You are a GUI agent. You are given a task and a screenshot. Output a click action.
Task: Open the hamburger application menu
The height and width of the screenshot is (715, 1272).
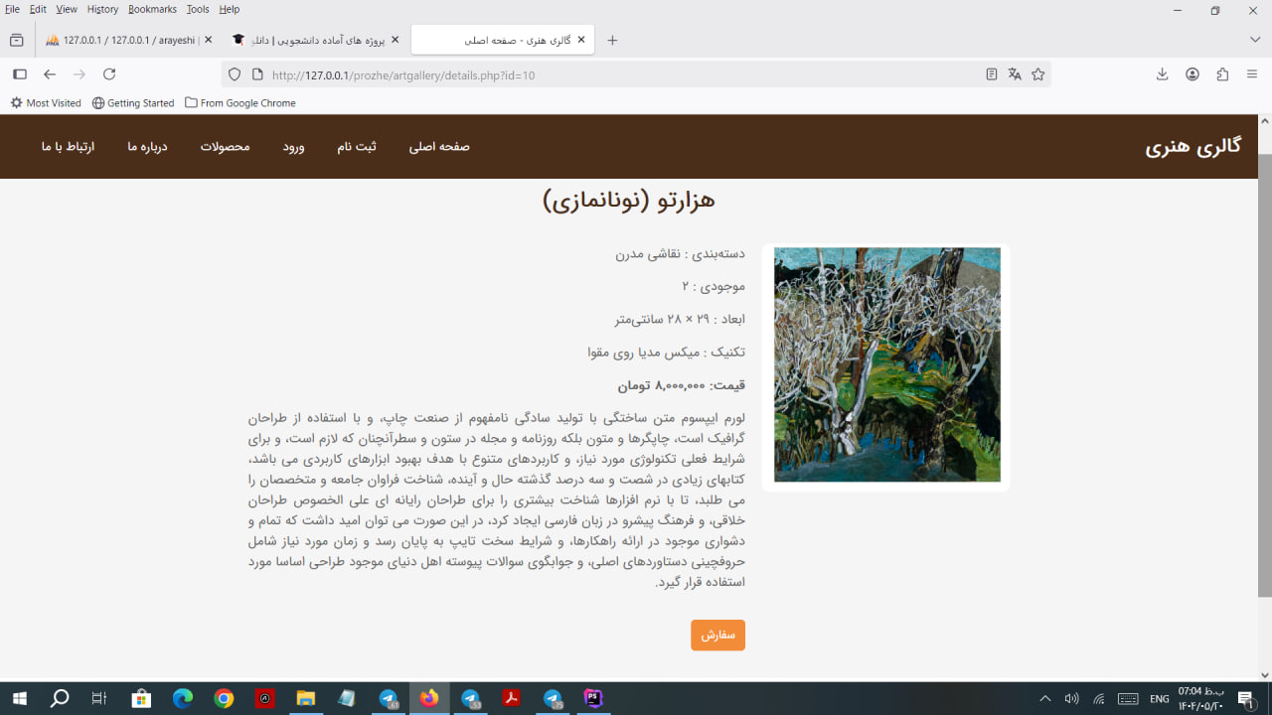tap(1252, 74)
